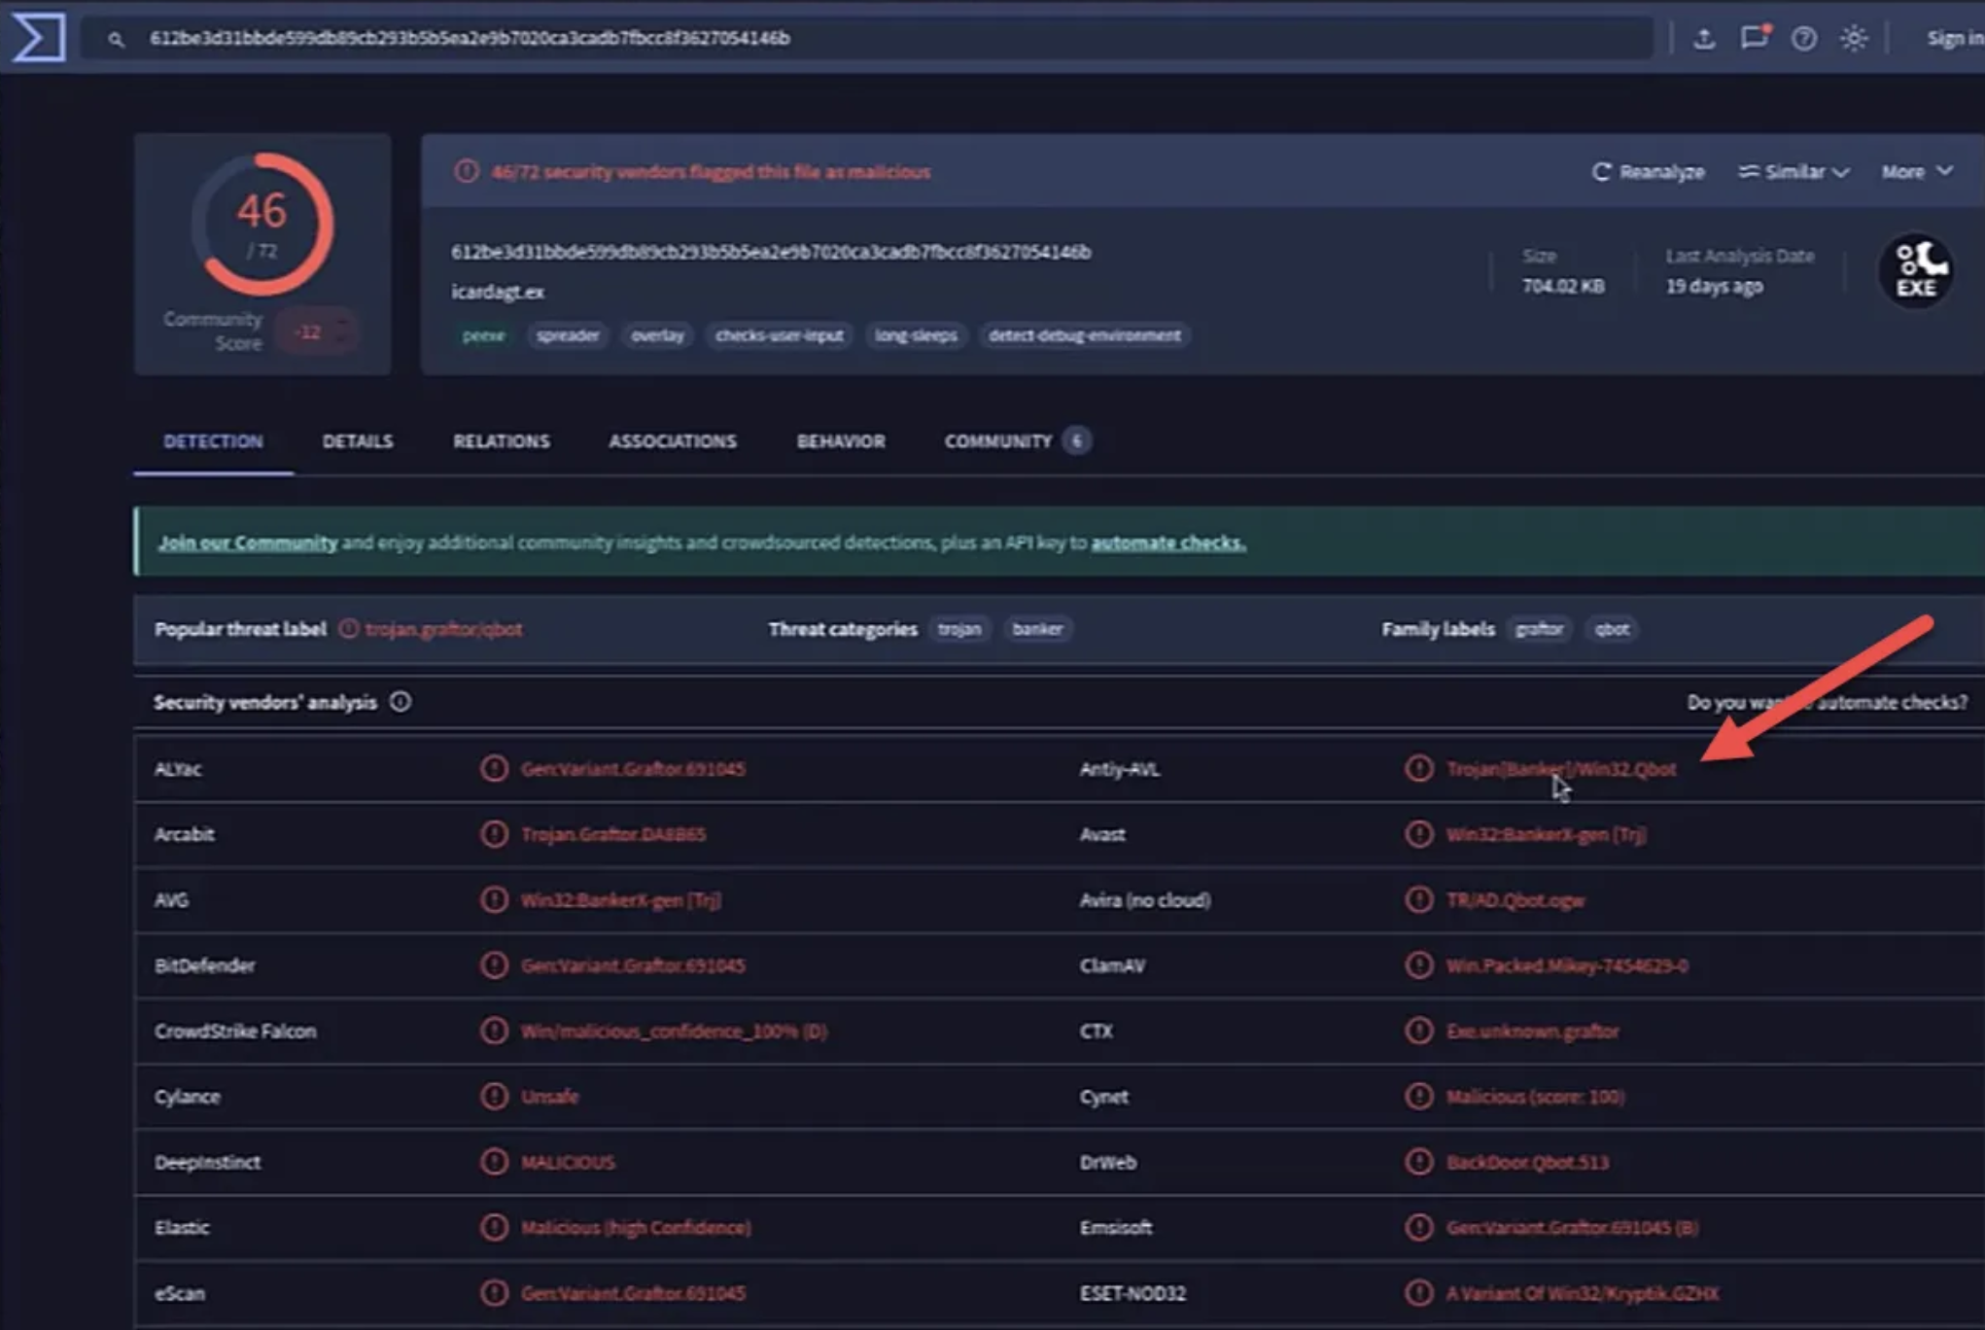The image size is (1985, 1330).
Task: Click the Cynet detection alert icon
Action: pos(1419,1097)
